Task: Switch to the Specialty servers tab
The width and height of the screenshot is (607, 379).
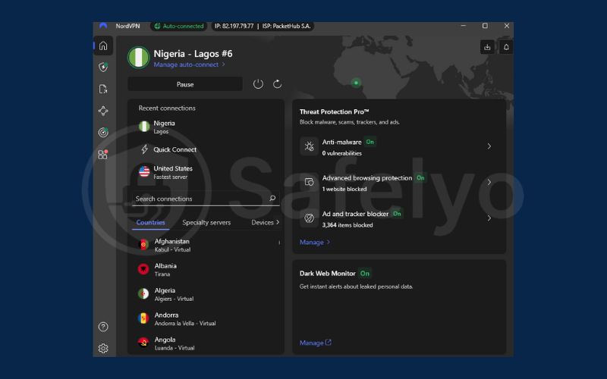Action: [206, 223]
